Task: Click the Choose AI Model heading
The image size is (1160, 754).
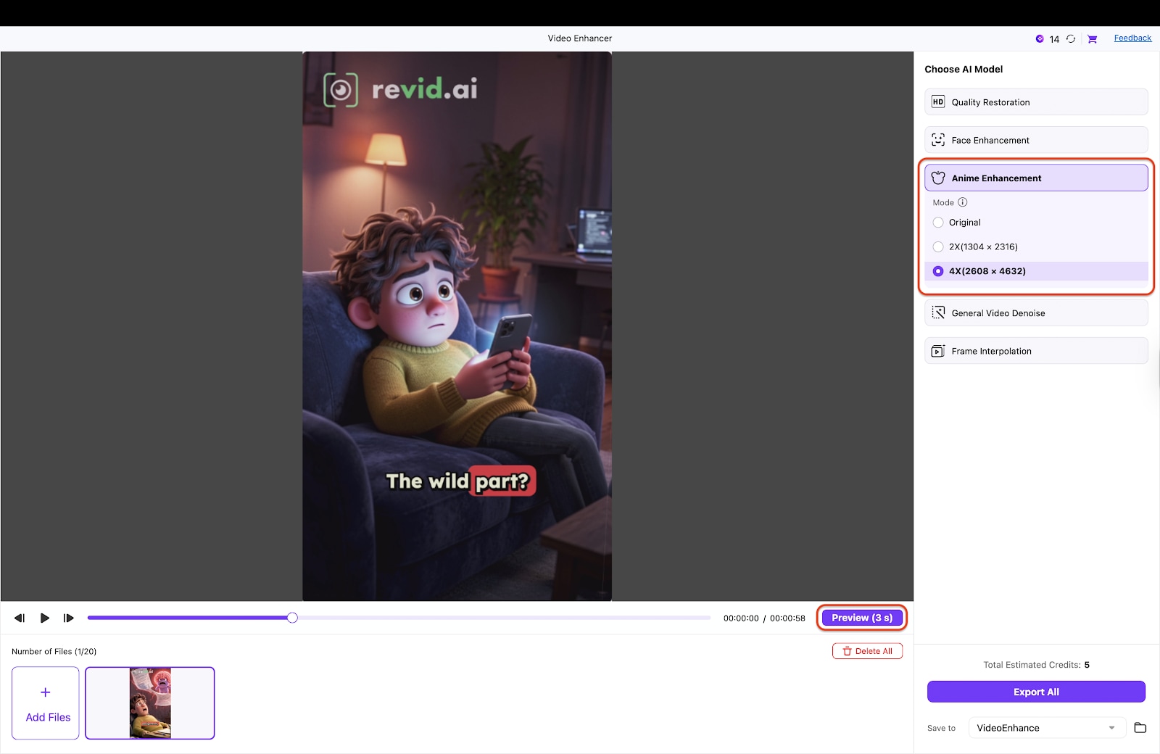Action: pyautogui.click(x=964, y=70)
